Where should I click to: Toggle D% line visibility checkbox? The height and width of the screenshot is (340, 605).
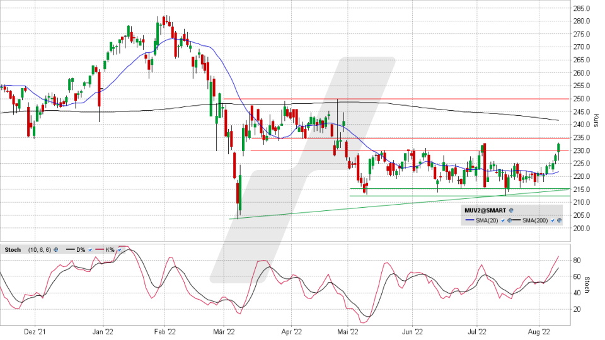tap(90, 250)
